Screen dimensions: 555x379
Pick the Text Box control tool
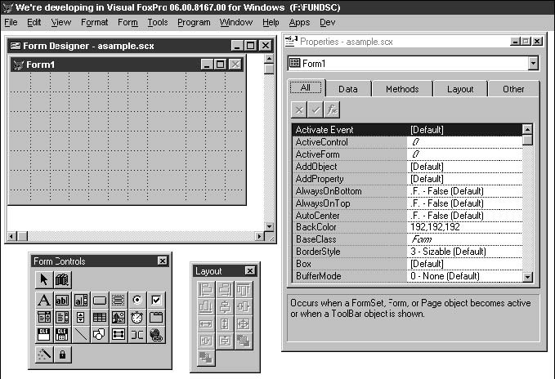[62, 299]
